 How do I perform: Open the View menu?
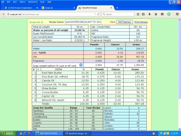click(15, 2)
